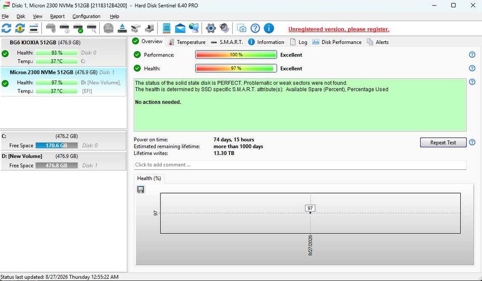The width and height of the screenshot is (482, 281).
Task: Click the eject disk toolbar icon
Action: pos(122,28)
